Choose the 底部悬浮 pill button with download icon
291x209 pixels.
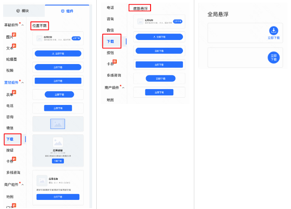[159, 37]
